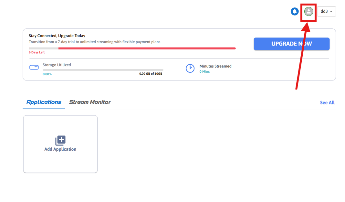The width and height of the screenshot is (345, 202).
Task: Click the plus icon above Add Application
Action: click(x=60, y=141)
